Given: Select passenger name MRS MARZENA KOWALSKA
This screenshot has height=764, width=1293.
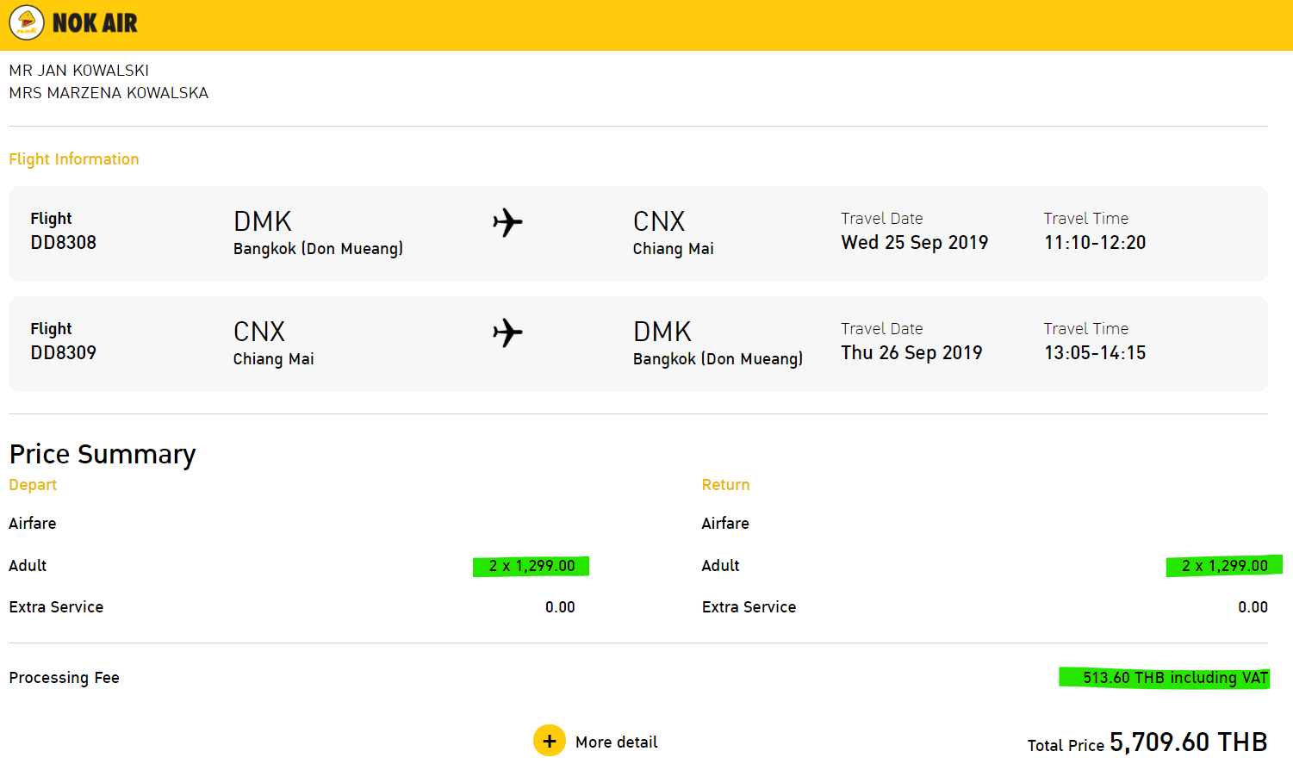Looking at the screenshot, I should (109, 93).
